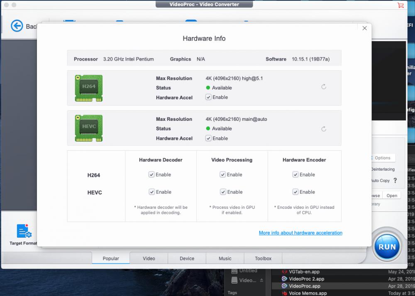
Task: Click the Auto Copy help question mark
Action: pos(395,180)
